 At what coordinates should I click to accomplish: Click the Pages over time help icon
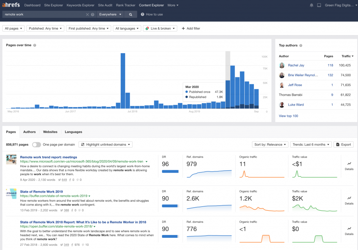35,45
